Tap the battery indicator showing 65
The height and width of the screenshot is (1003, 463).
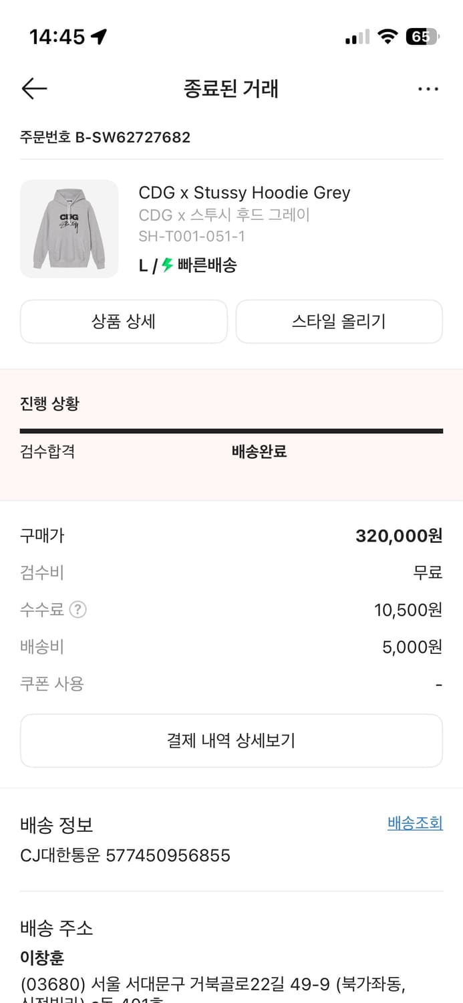tap(421, 37)
